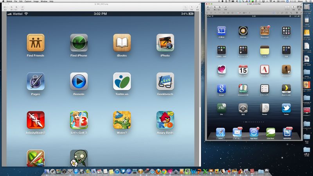This screenshot has width=313, height=176.
Task: Click Spotlight magnifier in menu bar
Action: coord(306,1)
